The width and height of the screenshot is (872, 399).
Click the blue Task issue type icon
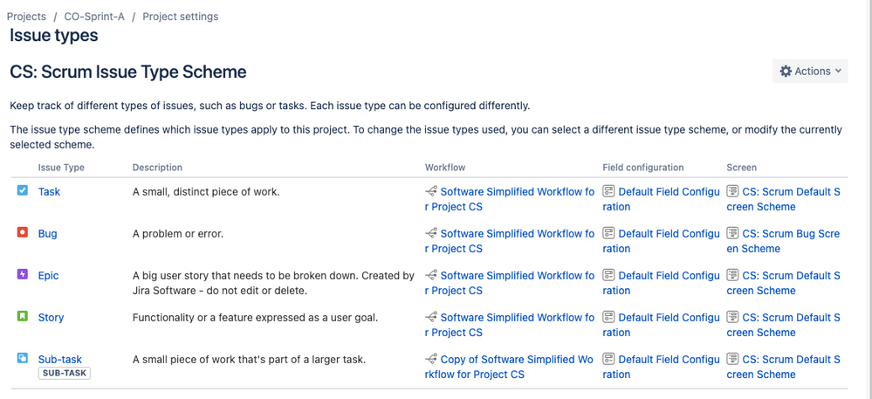[22, 191]
